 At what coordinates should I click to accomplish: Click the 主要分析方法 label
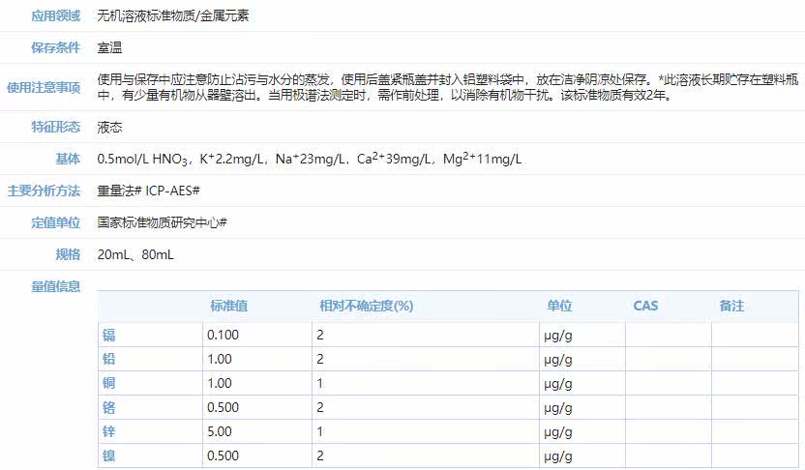pos(44,191)
